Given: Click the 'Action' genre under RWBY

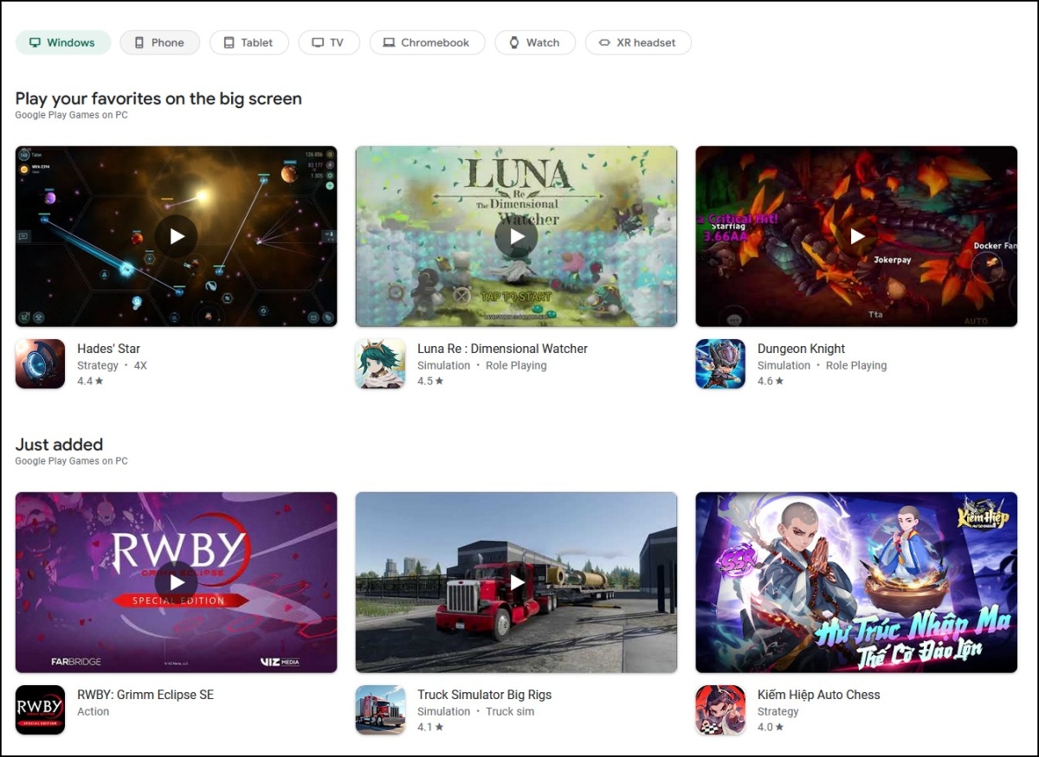Looking at the screenshot, I should pyautogui.click(x=93, y=711).
